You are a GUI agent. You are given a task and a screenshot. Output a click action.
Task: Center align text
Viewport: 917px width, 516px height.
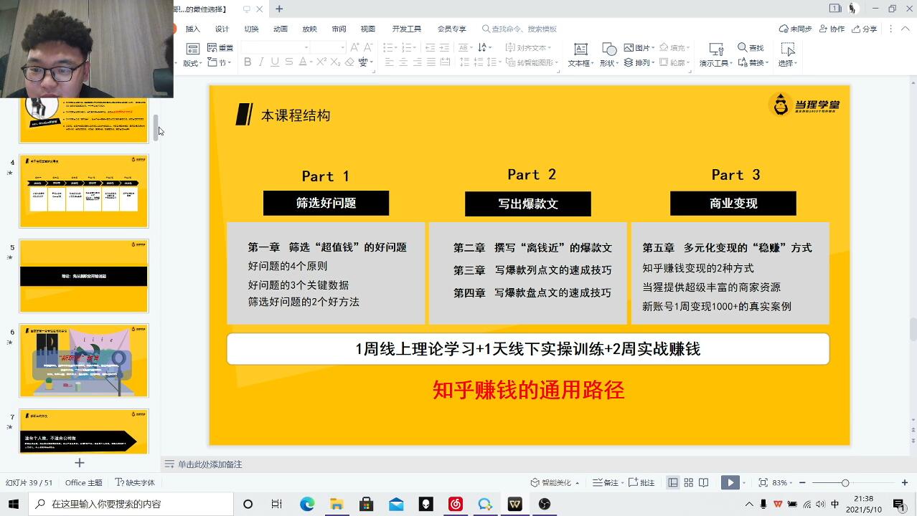point(403,62)
